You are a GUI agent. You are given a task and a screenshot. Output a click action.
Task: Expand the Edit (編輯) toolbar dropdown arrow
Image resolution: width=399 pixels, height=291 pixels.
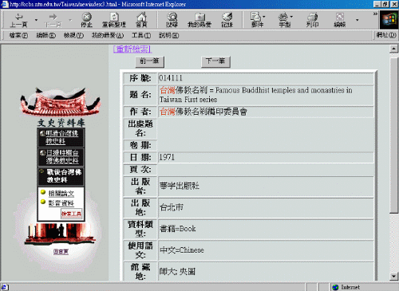pyautogui.click(x=357, y=20)
